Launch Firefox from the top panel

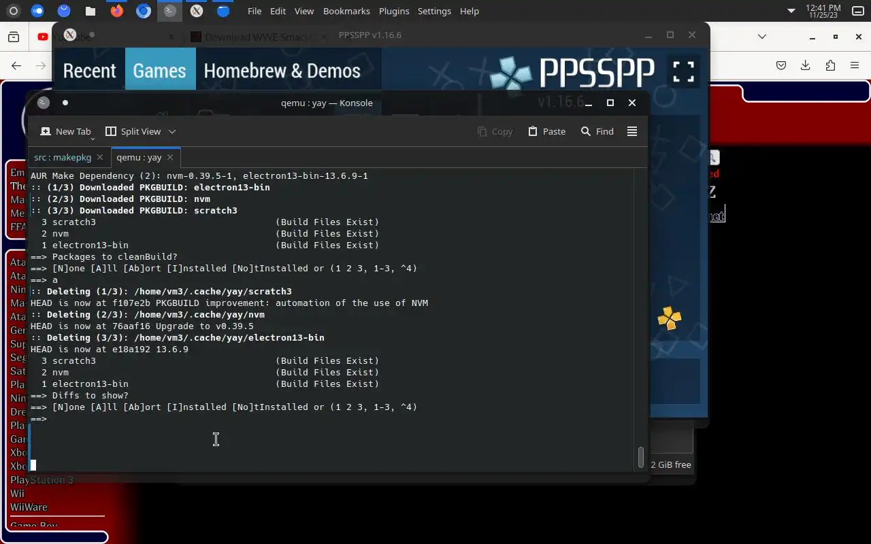tap(117, 11)
